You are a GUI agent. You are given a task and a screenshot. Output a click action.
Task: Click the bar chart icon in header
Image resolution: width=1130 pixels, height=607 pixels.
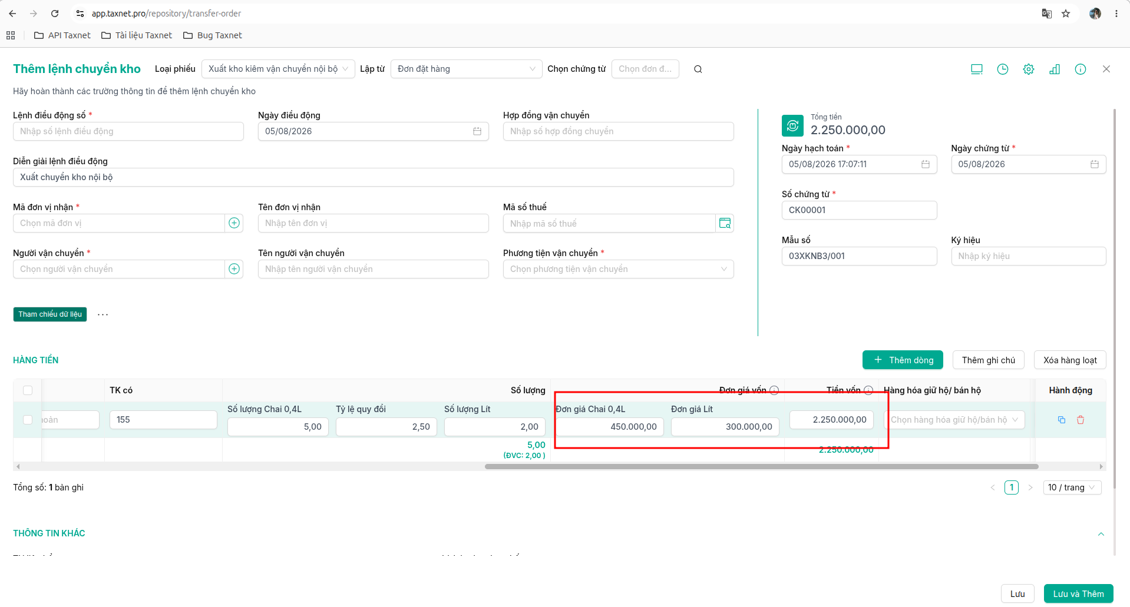click(x=1054, y=69)
